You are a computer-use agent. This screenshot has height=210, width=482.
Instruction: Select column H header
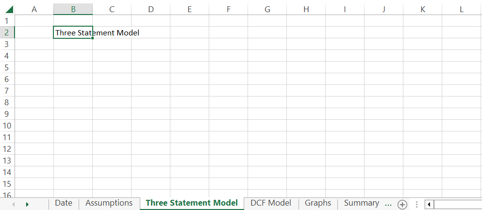(x=306, y=9)
